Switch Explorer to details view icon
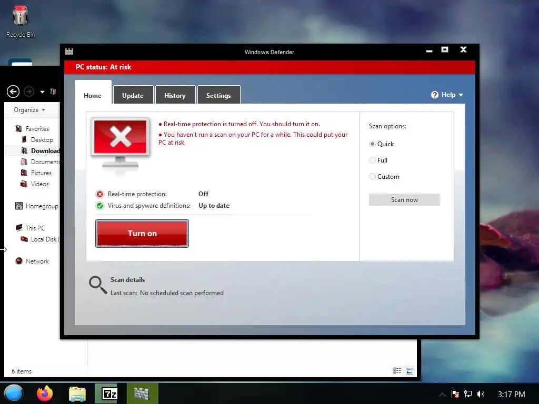Image resolution: width=539 pixels, height=404 pixels. [397, 371]
